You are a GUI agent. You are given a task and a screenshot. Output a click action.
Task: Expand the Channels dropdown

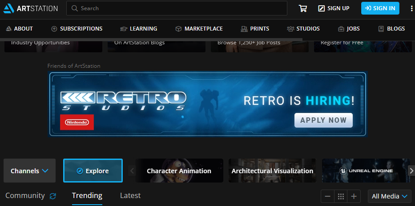[x=30, y=171]
